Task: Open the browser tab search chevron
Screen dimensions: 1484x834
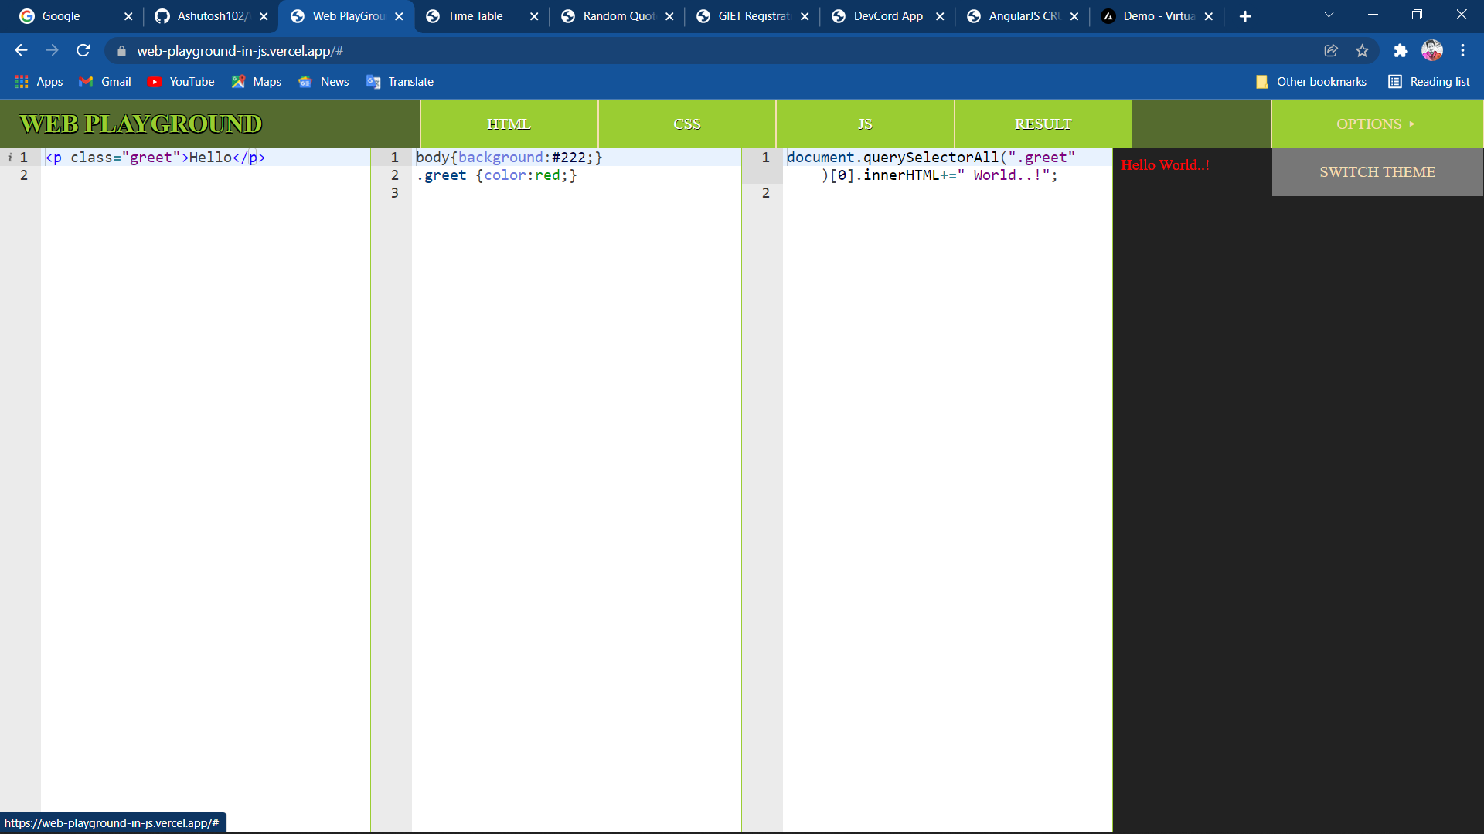Action: click(1329, 15)
